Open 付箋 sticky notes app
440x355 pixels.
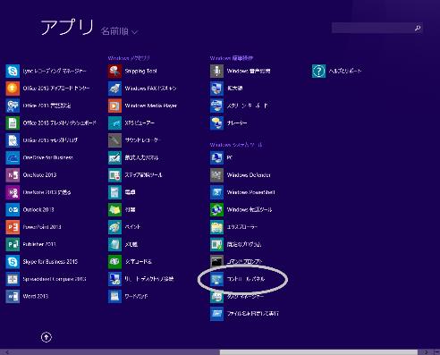(122, 209)
